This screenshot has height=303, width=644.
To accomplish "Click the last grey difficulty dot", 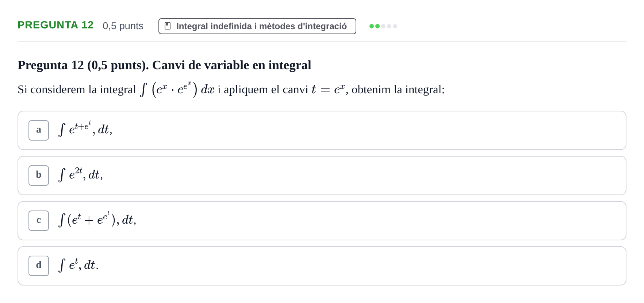I will pyautogui.click(x=395, y=26).
